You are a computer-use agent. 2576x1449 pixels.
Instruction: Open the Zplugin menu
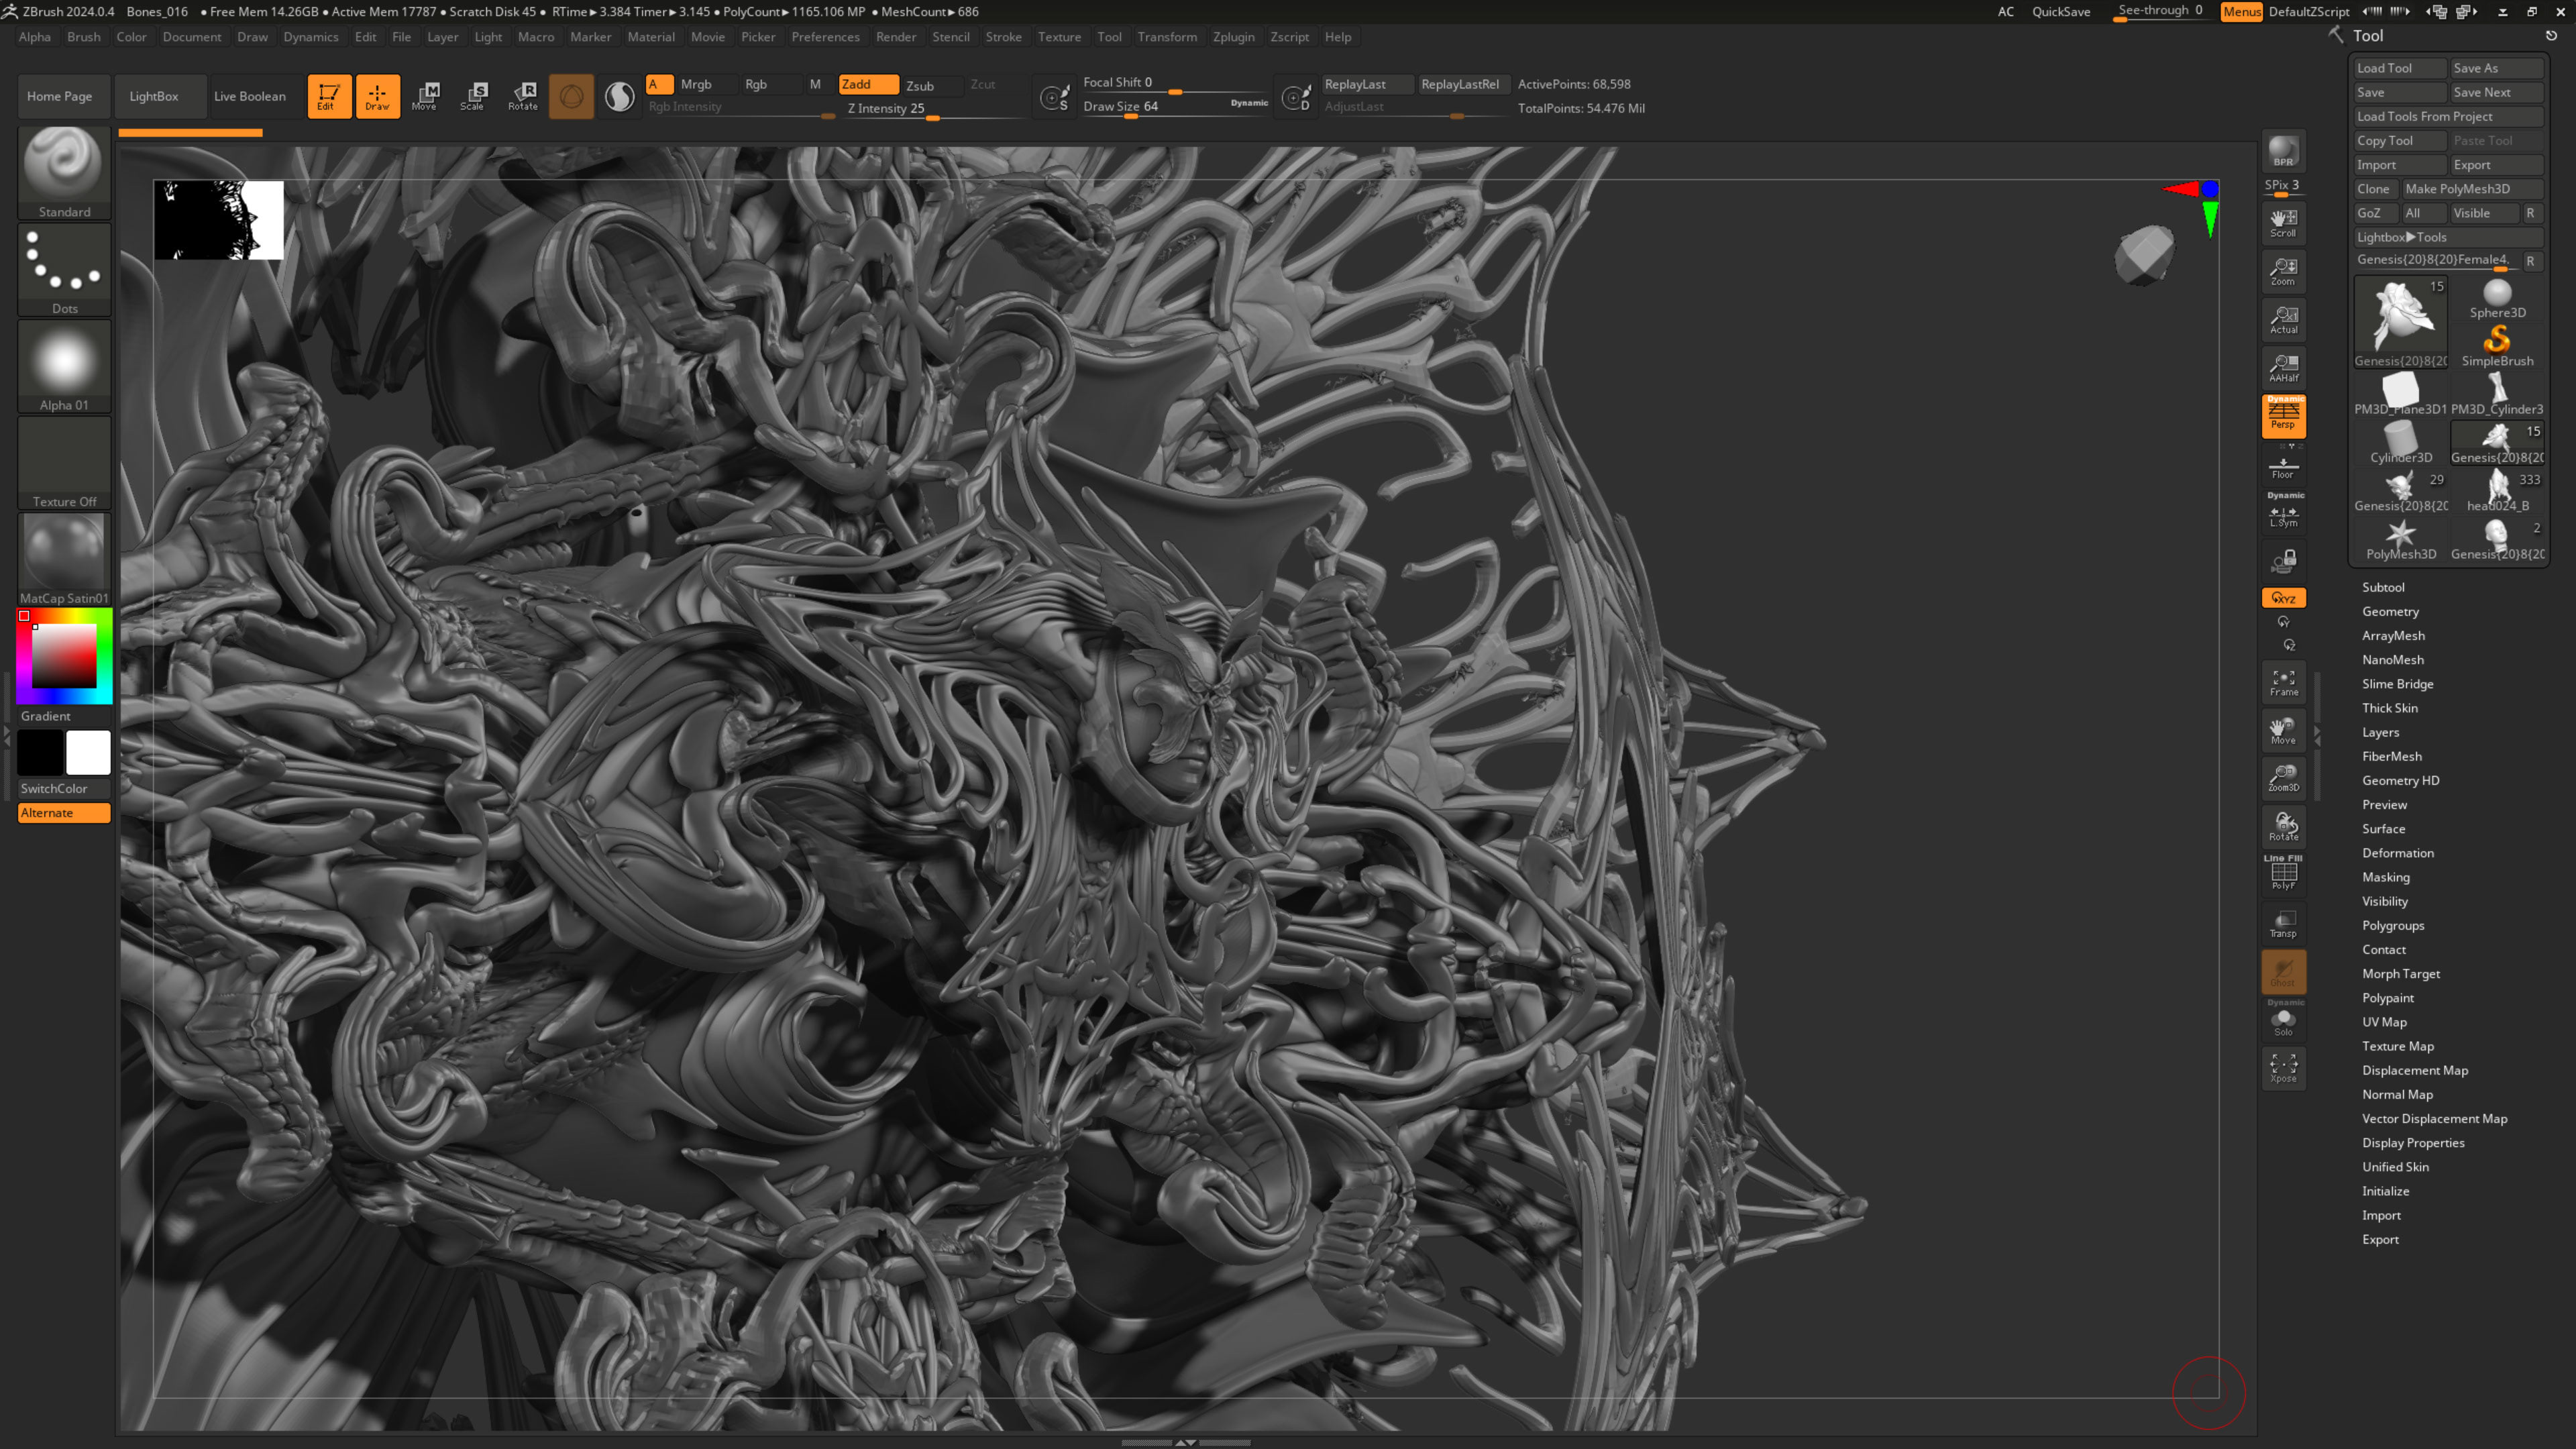point(1233,37)
